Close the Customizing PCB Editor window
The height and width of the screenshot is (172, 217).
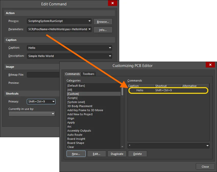(x=210, y=65)
